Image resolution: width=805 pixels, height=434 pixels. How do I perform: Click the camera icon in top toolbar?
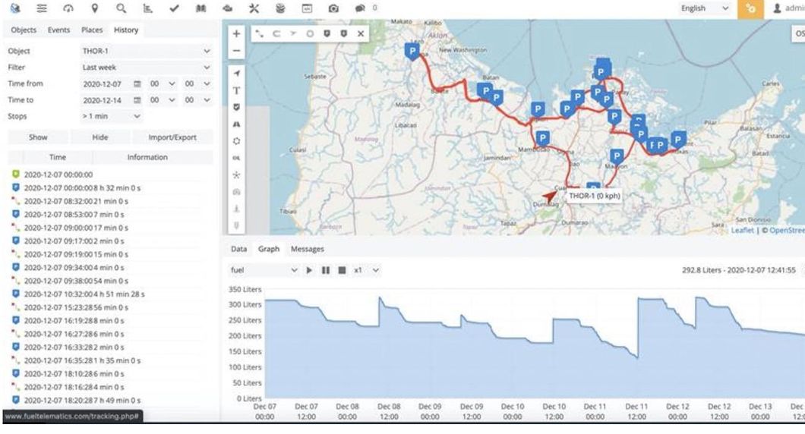point(333,8)
